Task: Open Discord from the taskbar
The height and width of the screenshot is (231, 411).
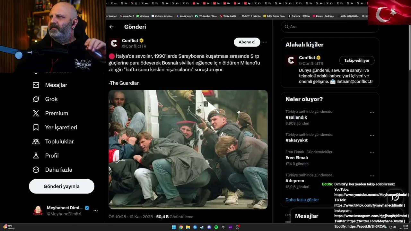Action: (x=209, y=227)
